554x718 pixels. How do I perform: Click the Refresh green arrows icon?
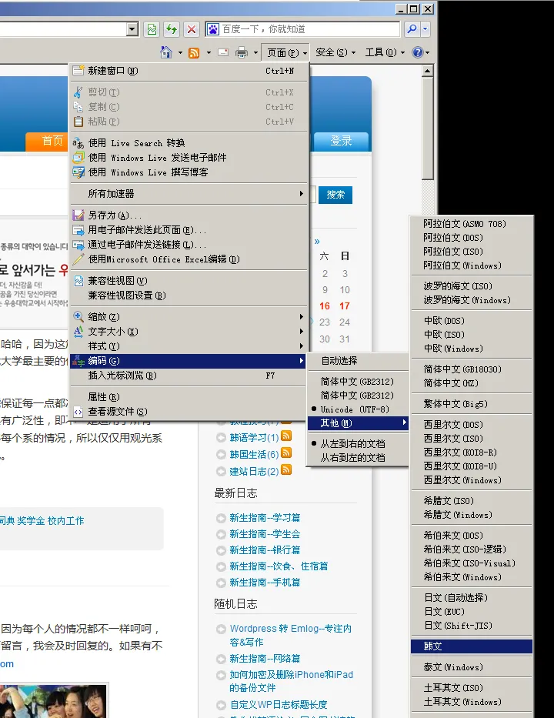point(171,29)
